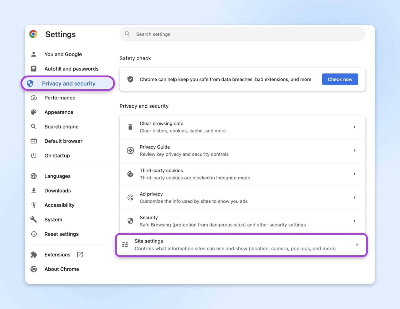Expand the Clear browsing data chevron
Viewport: 400px width, 309px height.
354,127
